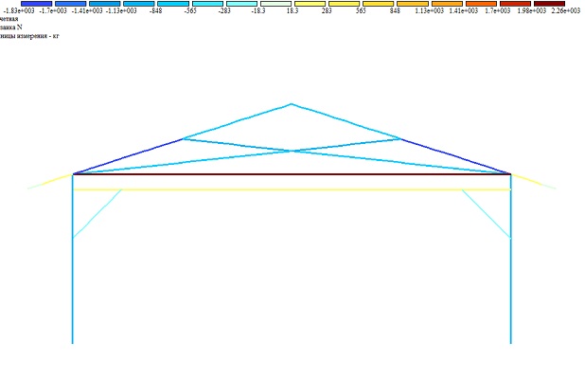
Task: Click the crossing node of truss diagonals
Action: tap(292, 151)
